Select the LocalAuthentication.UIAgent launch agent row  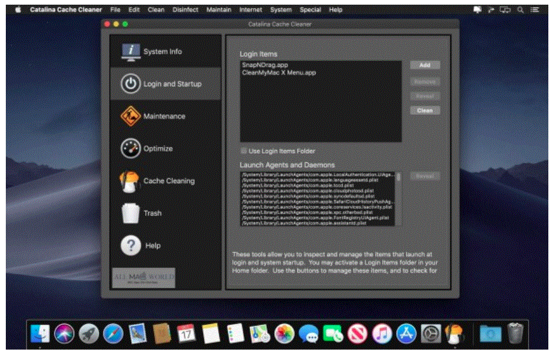tap(318, 174)
